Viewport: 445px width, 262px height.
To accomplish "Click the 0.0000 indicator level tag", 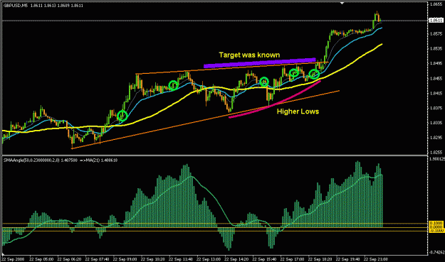I will (x=436, y=227).
